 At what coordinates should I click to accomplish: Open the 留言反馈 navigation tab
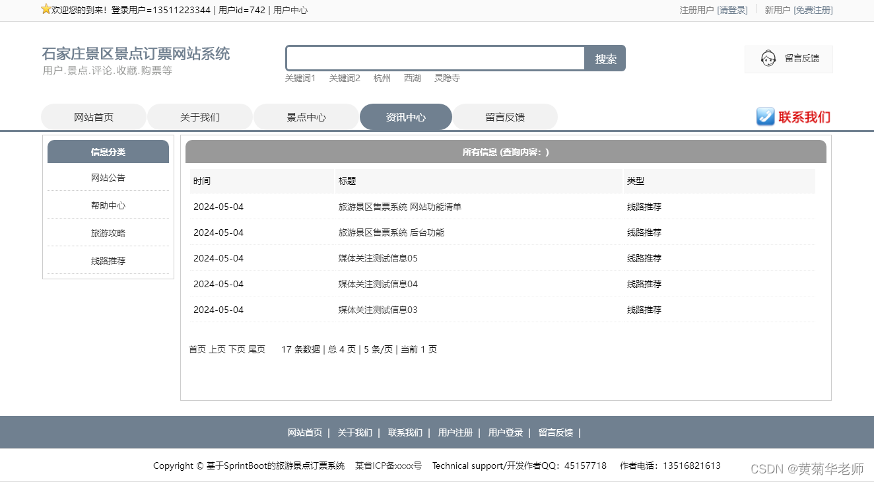(x=505, y=117)
